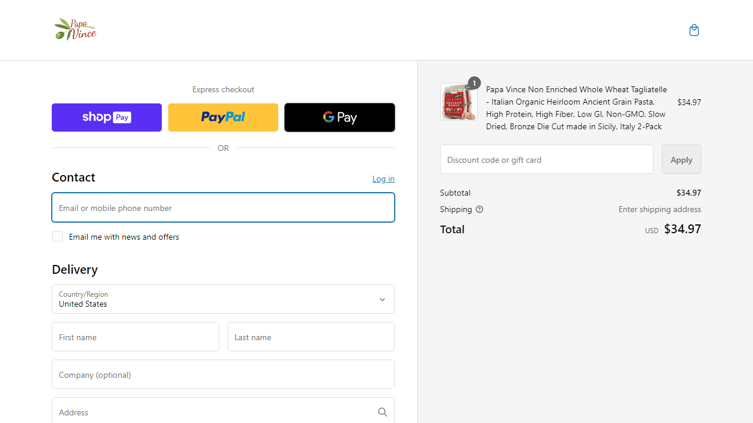Apply the discount code
This screenshot has width=753, height=423.
click(681, 159)
